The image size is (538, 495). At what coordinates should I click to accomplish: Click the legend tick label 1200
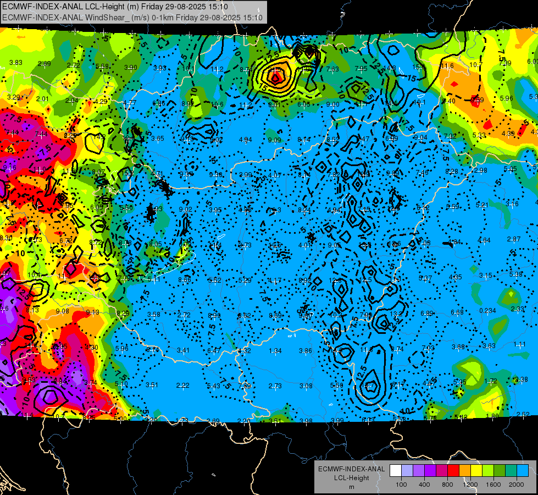pyautogui.click(x=470, y=485)
